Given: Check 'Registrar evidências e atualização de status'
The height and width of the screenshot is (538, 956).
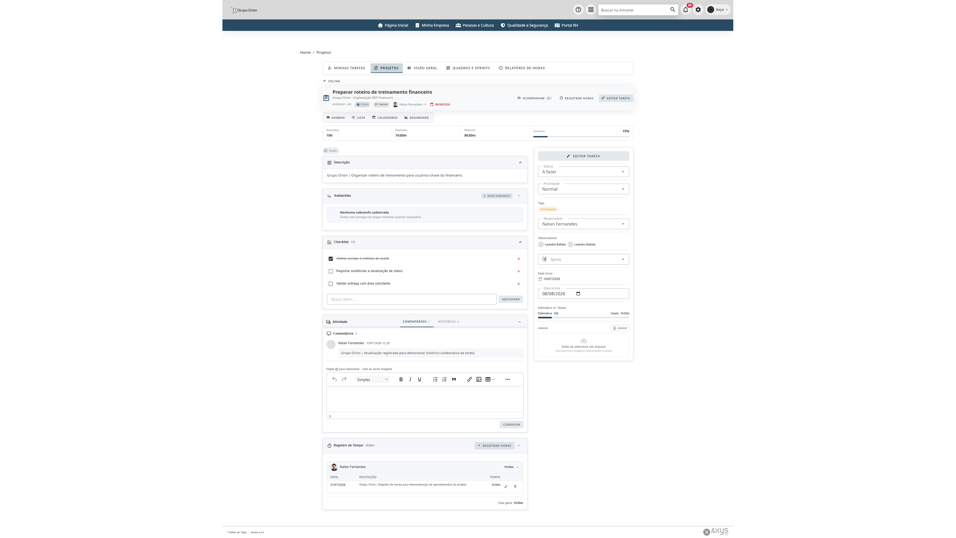Looking at the screenshot, I should [x=331, y=272].
